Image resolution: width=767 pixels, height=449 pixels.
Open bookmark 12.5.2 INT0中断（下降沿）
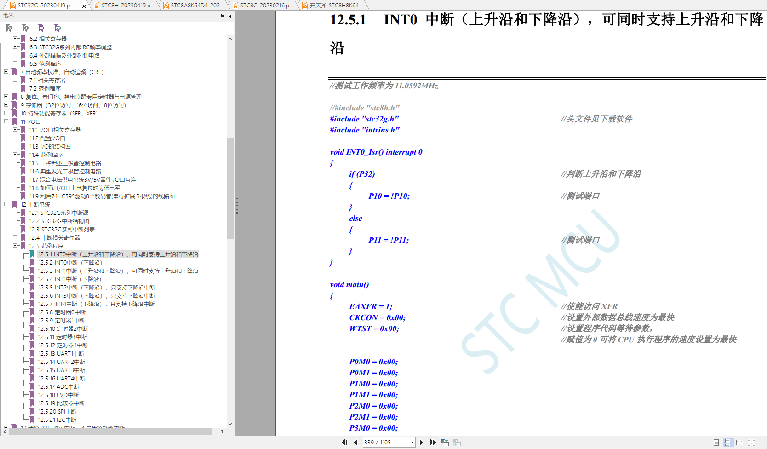(70, 263)
